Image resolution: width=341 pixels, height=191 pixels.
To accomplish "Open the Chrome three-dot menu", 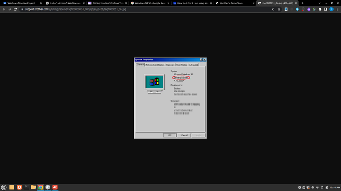I will coord(337,10).
